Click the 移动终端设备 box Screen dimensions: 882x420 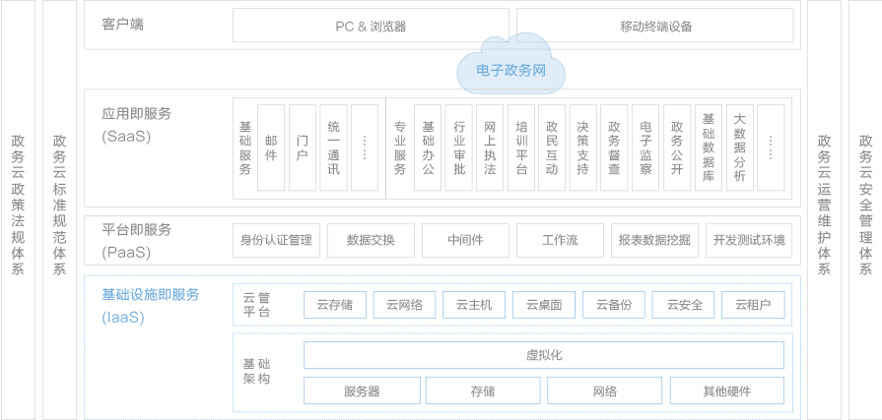pos(655,26)
